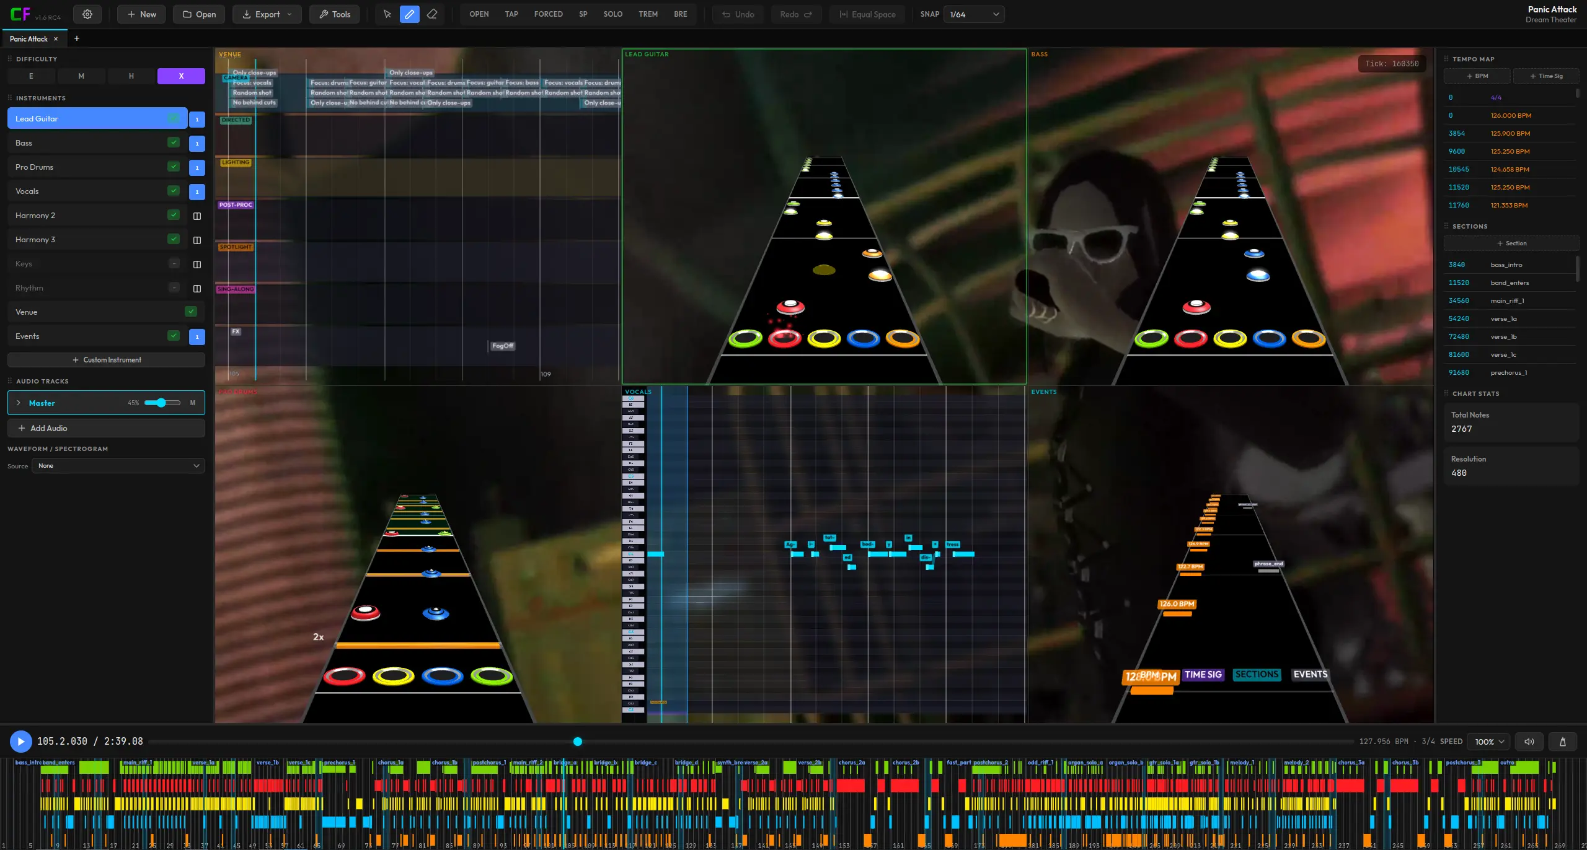Select the Expert X difficulty tab

(181, 76)
